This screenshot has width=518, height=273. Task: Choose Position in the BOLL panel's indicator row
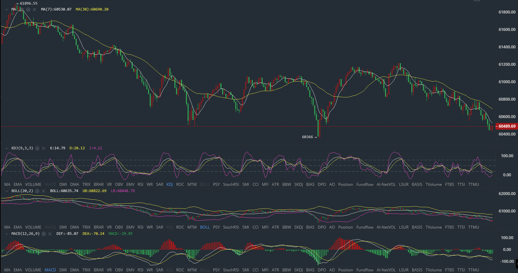346,227
